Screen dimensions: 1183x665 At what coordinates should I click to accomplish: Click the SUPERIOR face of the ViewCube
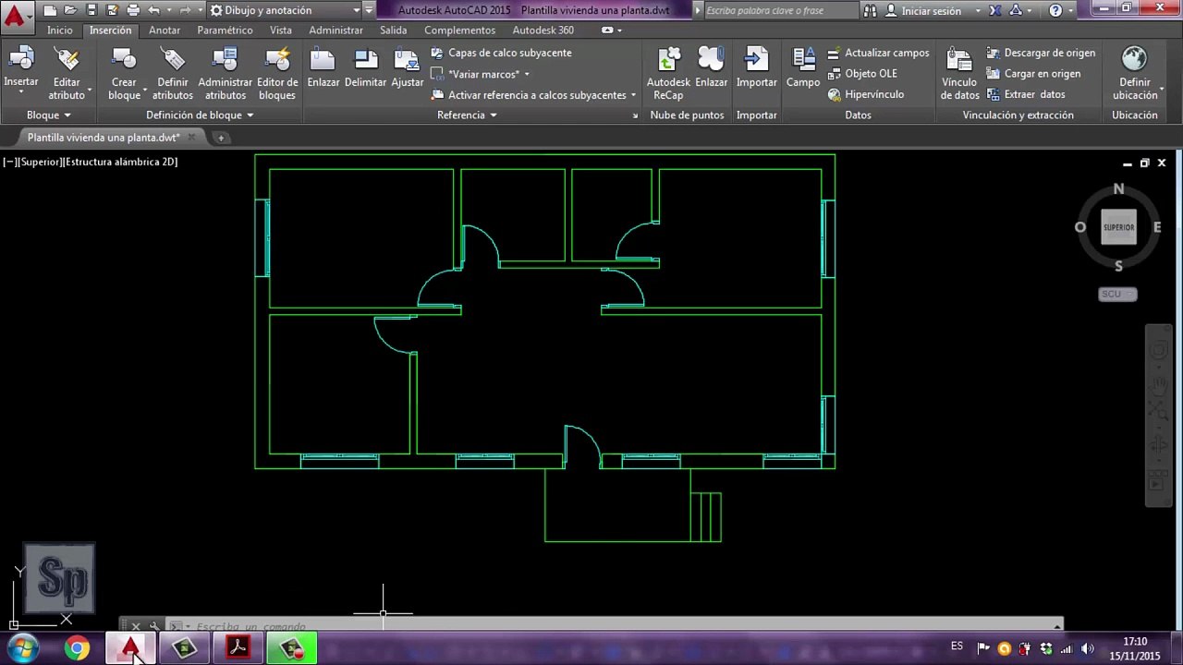pos(1118,227)
